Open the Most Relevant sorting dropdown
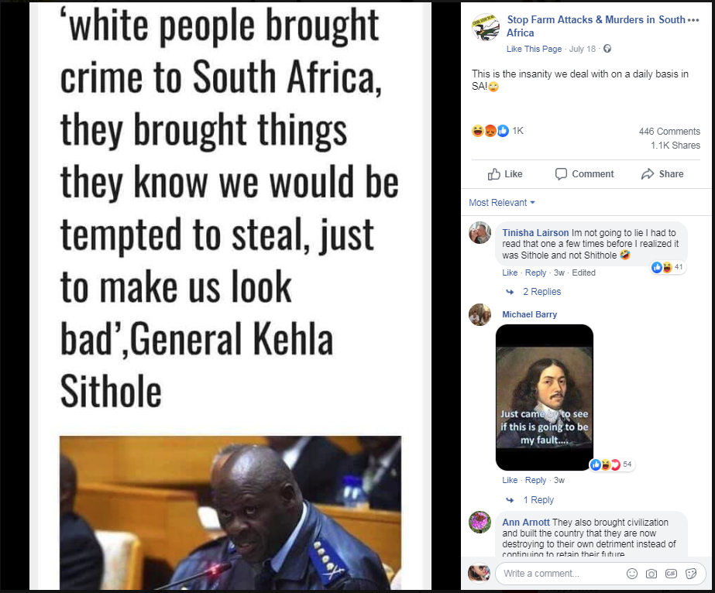This screenshot has height=593, width=715. (502, 202)
